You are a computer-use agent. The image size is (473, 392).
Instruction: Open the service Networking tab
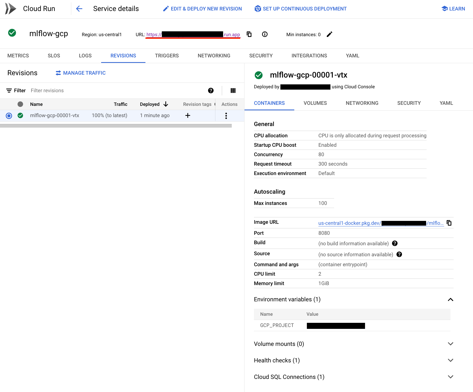coord(214,56)
